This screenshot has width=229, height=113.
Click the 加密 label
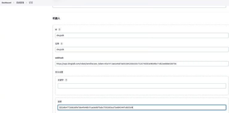tap(60, 102)
